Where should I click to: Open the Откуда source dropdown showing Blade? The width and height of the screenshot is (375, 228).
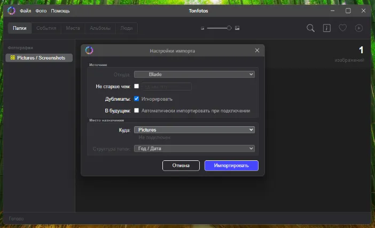point(194,75)
